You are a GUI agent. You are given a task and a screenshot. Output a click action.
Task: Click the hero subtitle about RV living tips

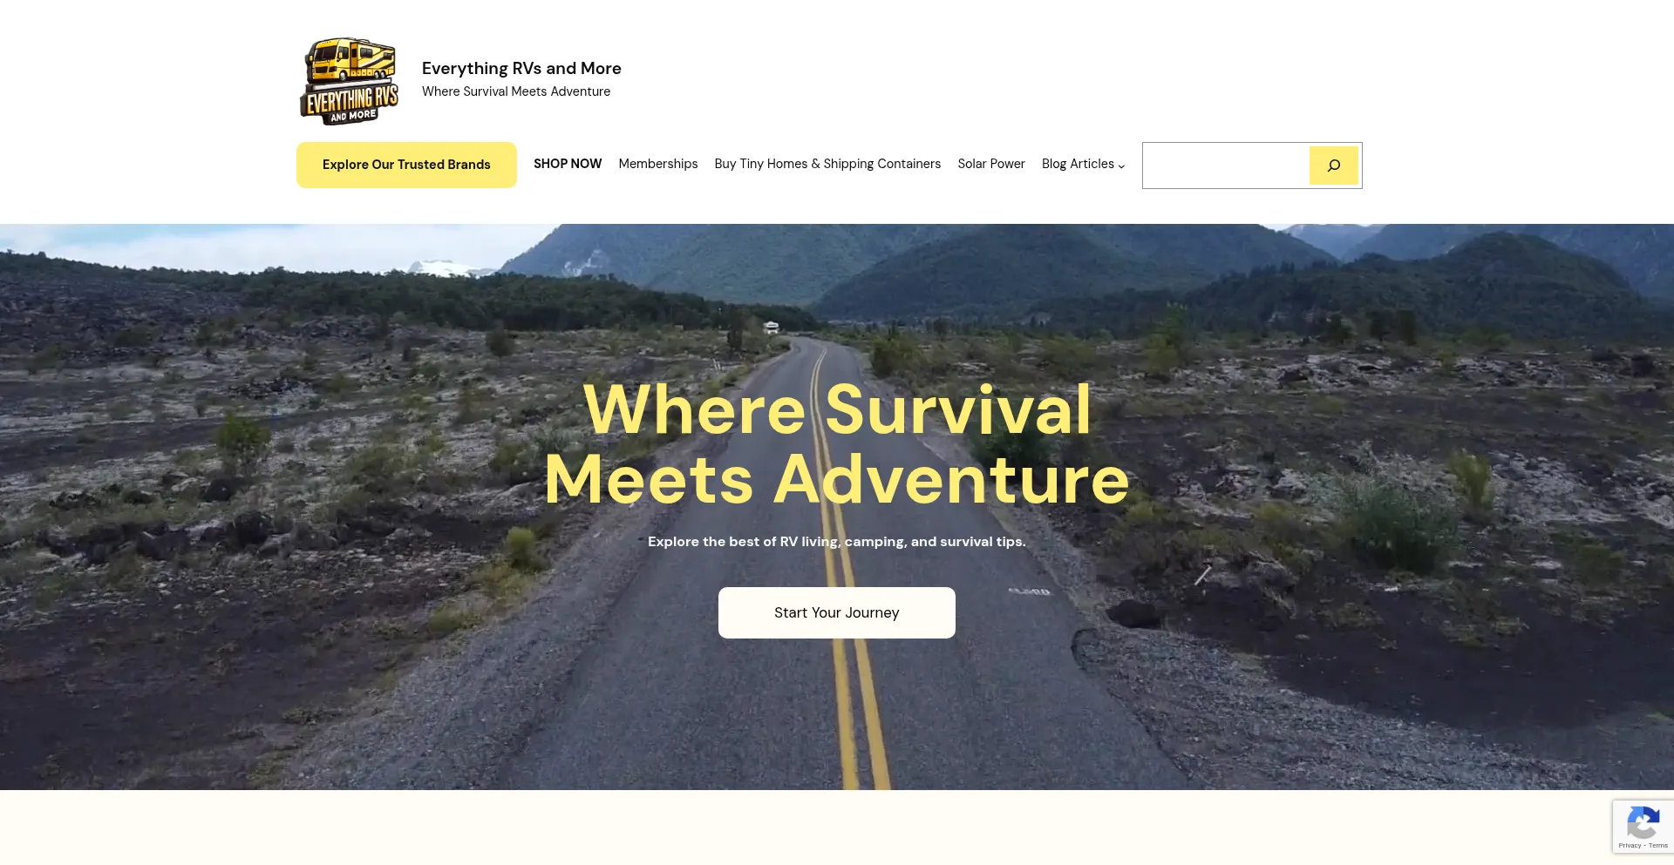837,541
